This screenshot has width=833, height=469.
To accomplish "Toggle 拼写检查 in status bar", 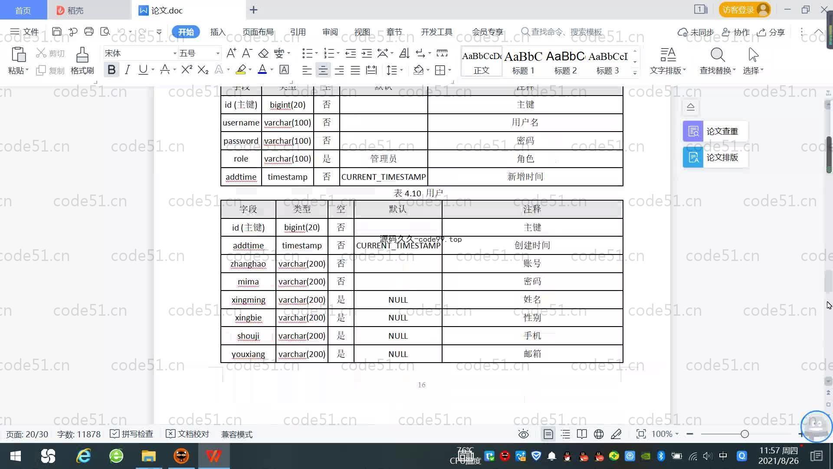I will coord(131,434).
